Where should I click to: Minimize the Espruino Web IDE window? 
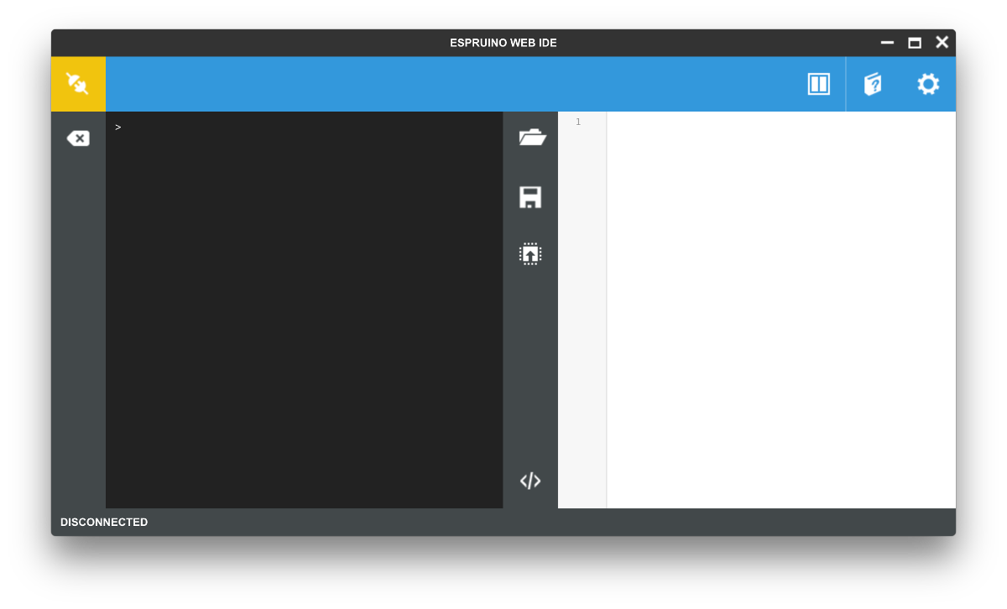[x=887, y=43]
